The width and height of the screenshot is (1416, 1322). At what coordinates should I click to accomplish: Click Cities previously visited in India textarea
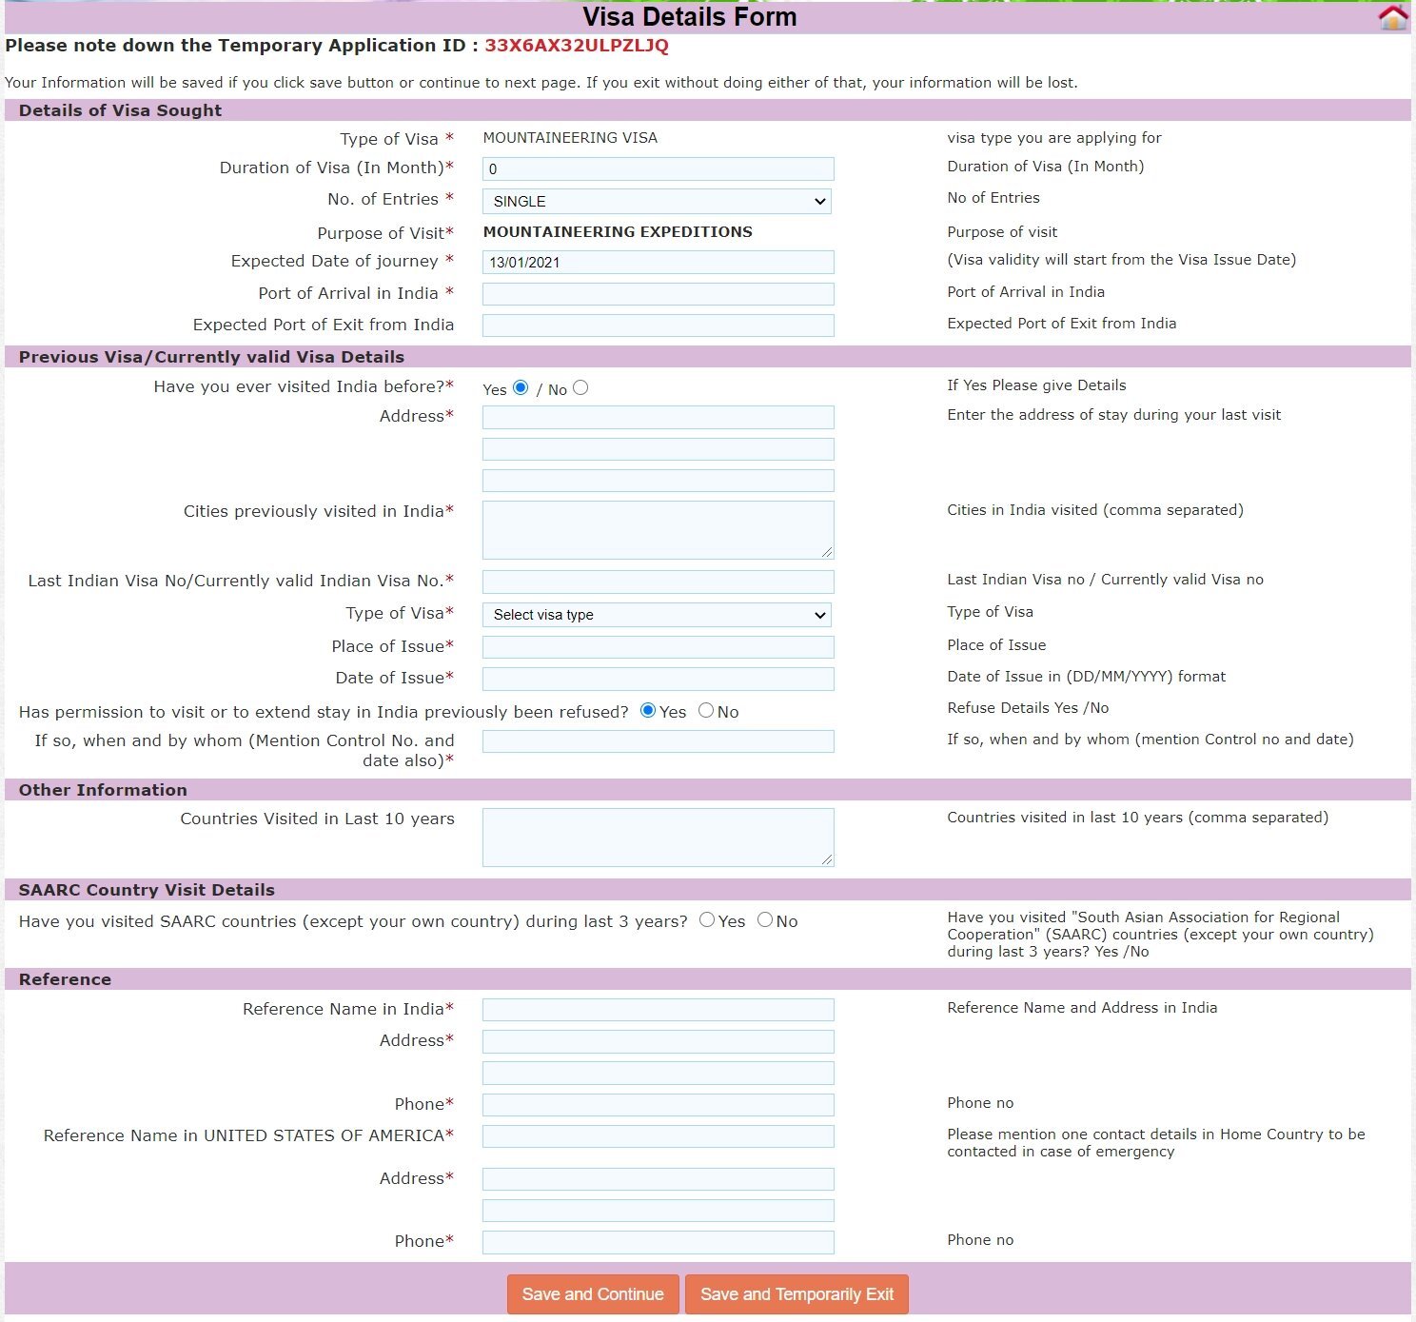[659, 530]
